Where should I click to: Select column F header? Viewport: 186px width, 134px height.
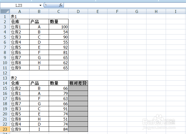pos(117,12)
